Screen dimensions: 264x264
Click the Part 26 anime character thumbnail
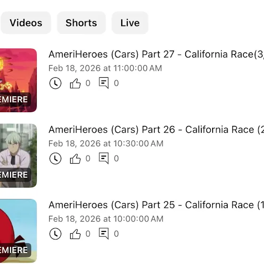point(18,156)
